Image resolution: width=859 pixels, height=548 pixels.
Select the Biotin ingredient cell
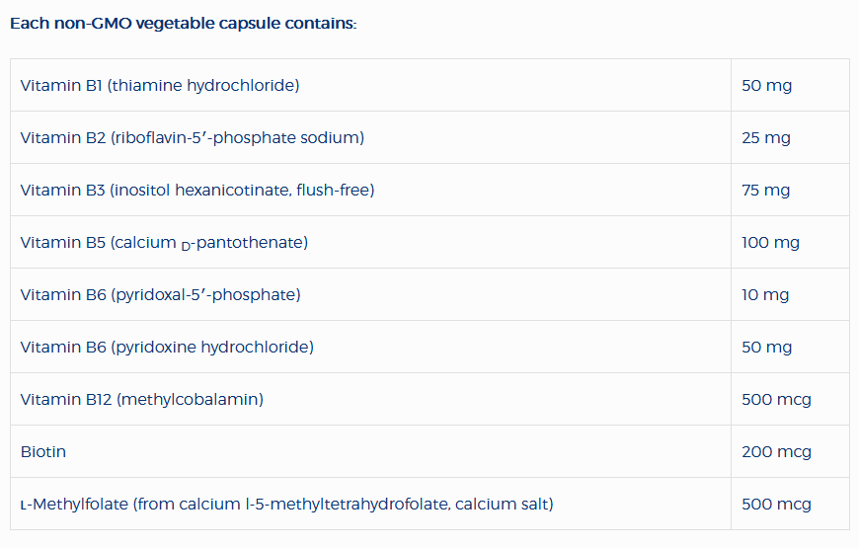(43, 452)
